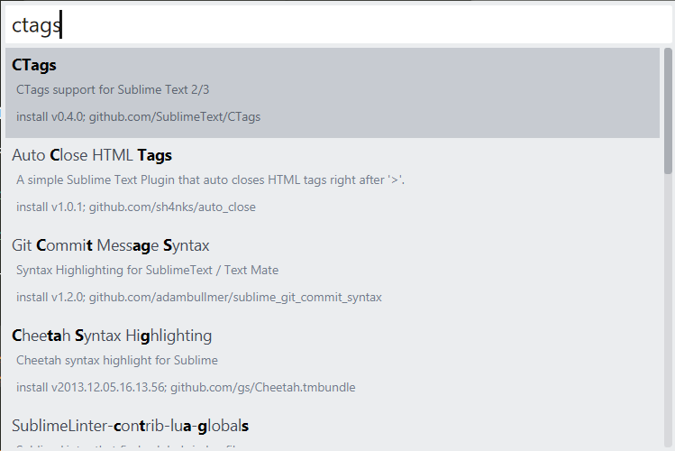Click 'Cheetah syntax highlight for Sublime' description
This screenshot has height=451, width=675.
point(117,360)
